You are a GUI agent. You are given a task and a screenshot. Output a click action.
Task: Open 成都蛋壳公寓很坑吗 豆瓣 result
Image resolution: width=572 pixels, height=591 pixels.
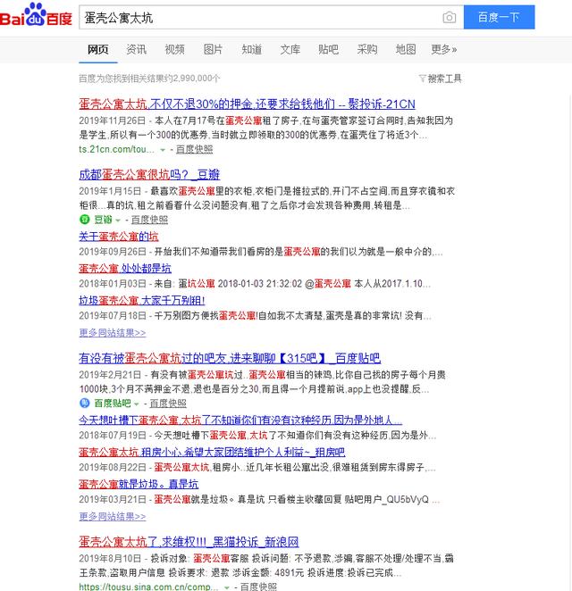pyautogui.click(x=149, y=174)
